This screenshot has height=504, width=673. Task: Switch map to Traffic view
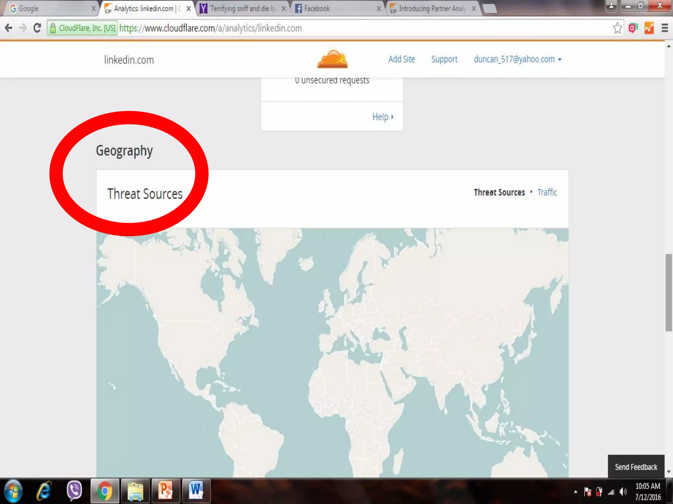[547, 192]
